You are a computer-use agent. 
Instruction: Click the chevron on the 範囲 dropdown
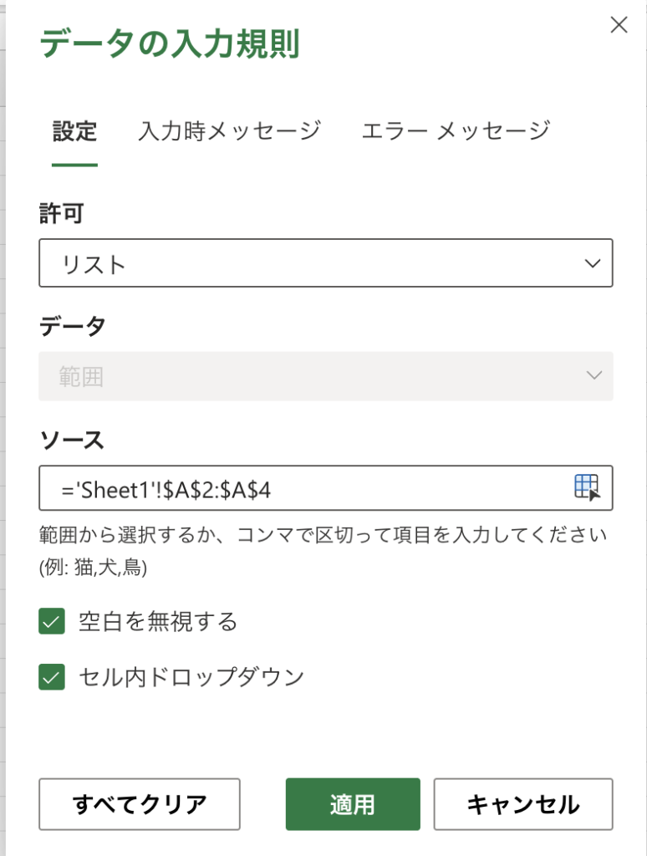594,376
